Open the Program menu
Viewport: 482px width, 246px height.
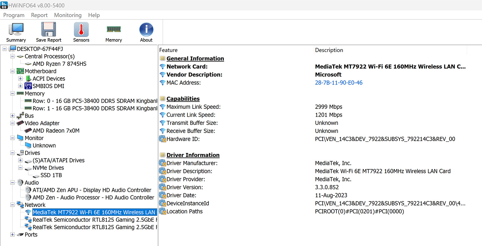14,15
